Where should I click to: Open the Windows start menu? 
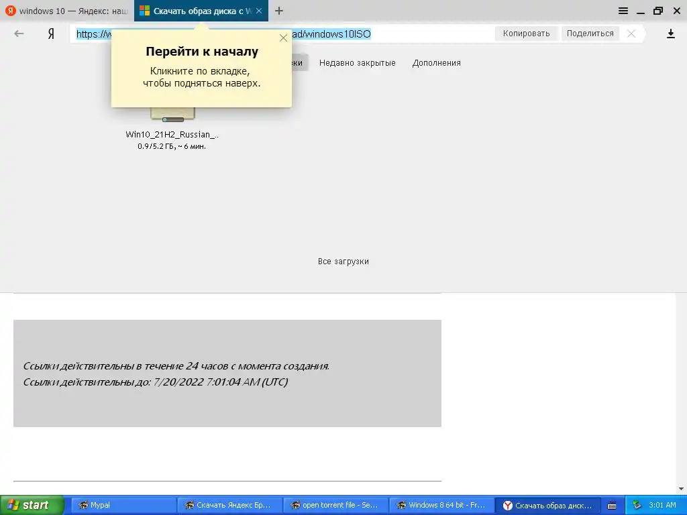pyautogui.click(x=32, y=506)
